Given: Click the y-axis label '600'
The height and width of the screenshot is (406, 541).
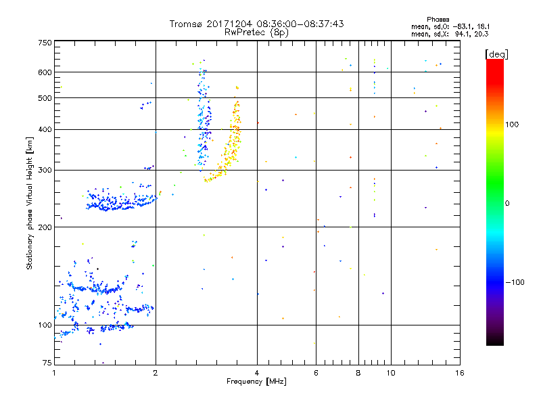Looking at the screenshot, I should (45, 72).
